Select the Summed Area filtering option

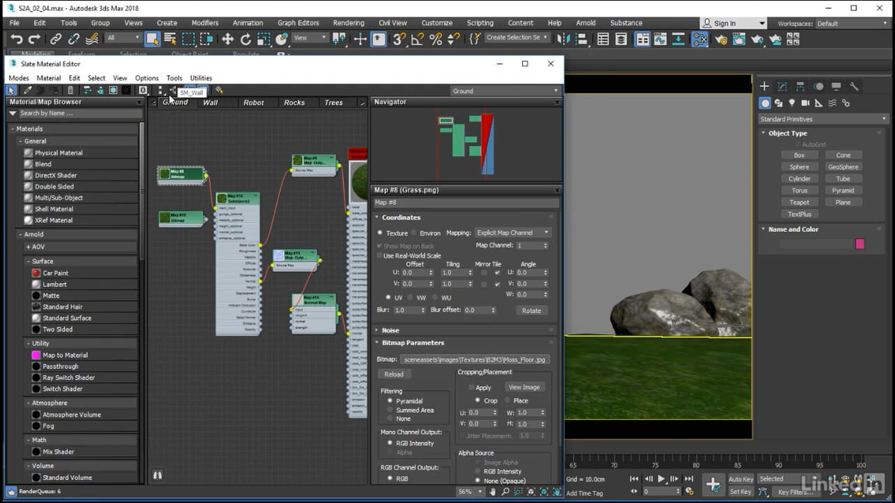tap(390, 410)
